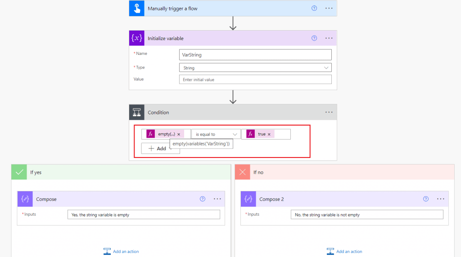461x257 pixels.
Task: Open Manually trigger a flow ellipsis menu
Action: point(329,8)
